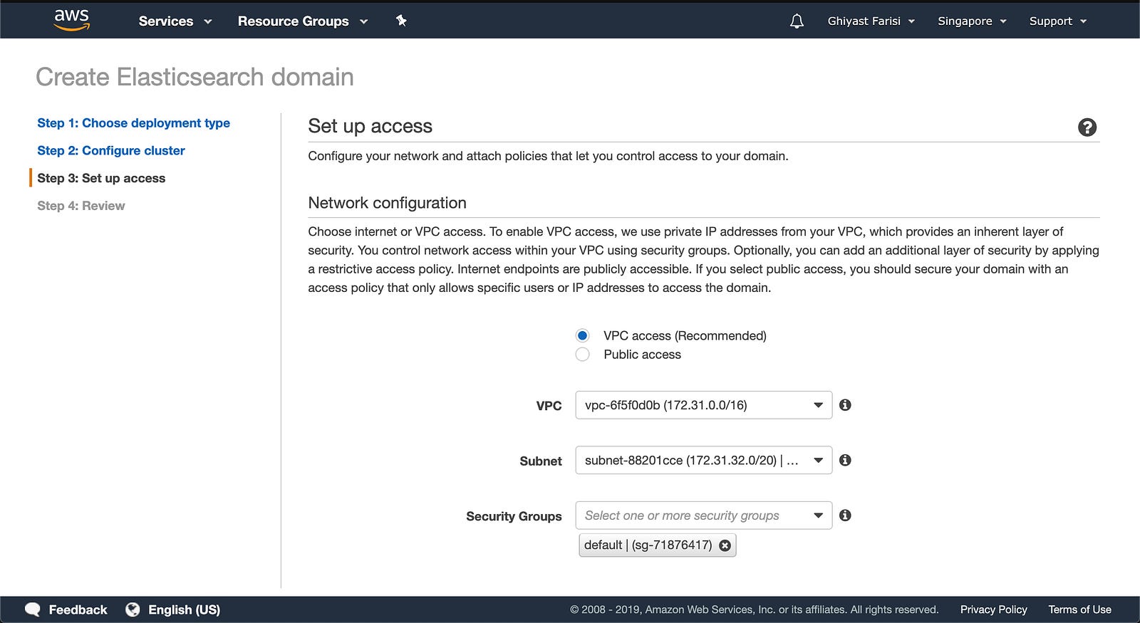Click info icon beside Security Groups
Screen dimensions: 1140x623
845,515
